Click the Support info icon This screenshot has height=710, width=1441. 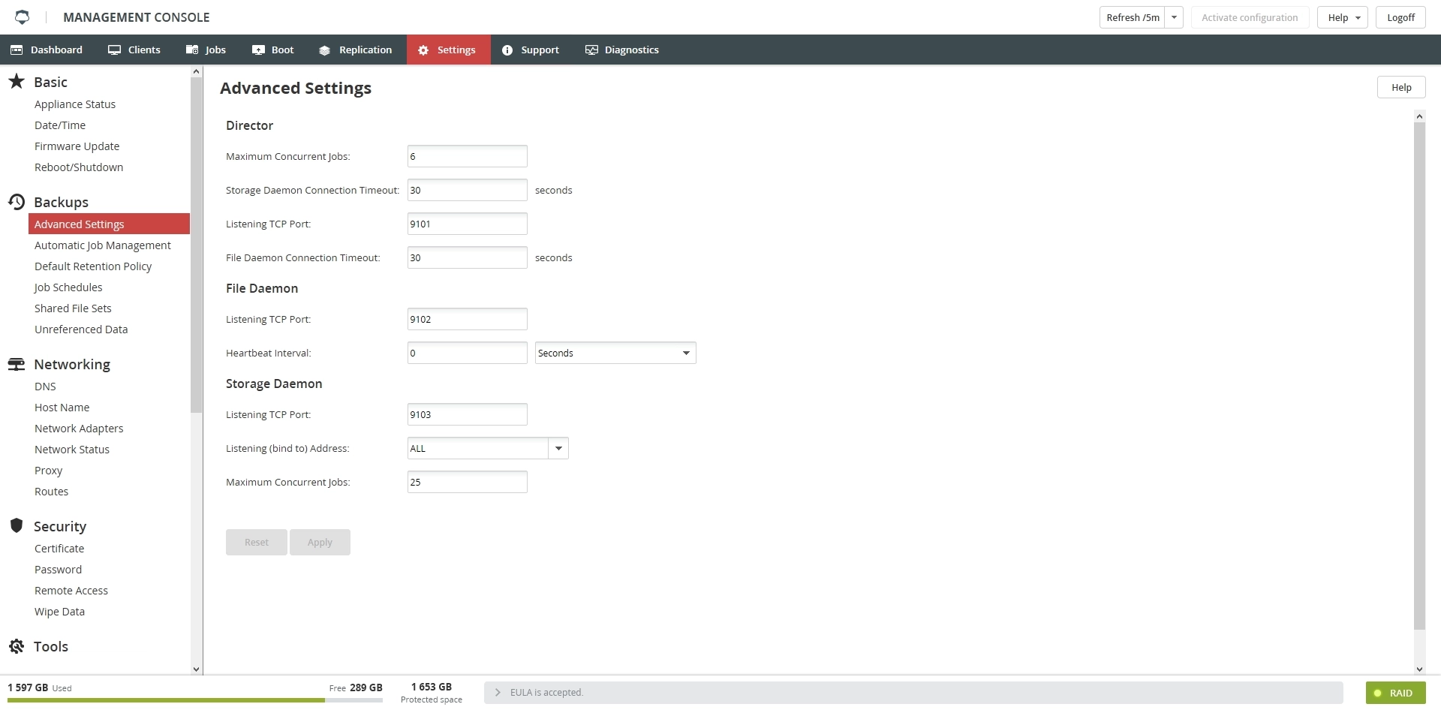pyautogui.click(x=507, y=50)
